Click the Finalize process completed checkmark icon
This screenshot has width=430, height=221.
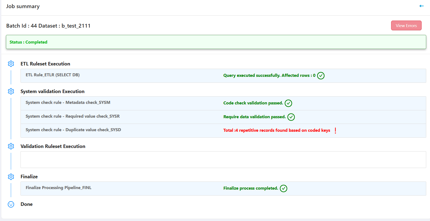pyautogui.click(x=283, y=189)
